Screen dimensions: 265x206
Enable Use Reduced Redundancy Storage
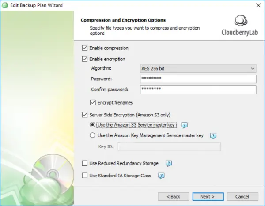[85, 163]
